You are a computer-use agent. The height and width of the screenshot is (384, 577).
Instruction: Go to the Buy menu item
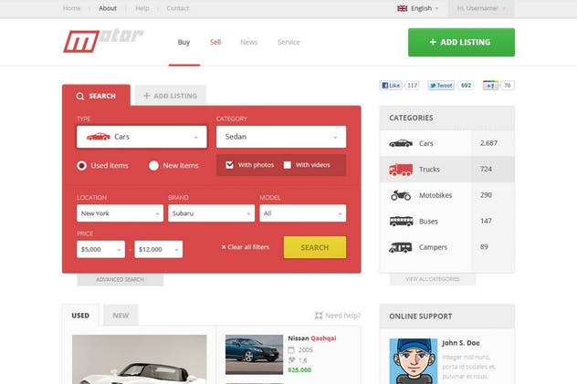(x=184, y=42)
